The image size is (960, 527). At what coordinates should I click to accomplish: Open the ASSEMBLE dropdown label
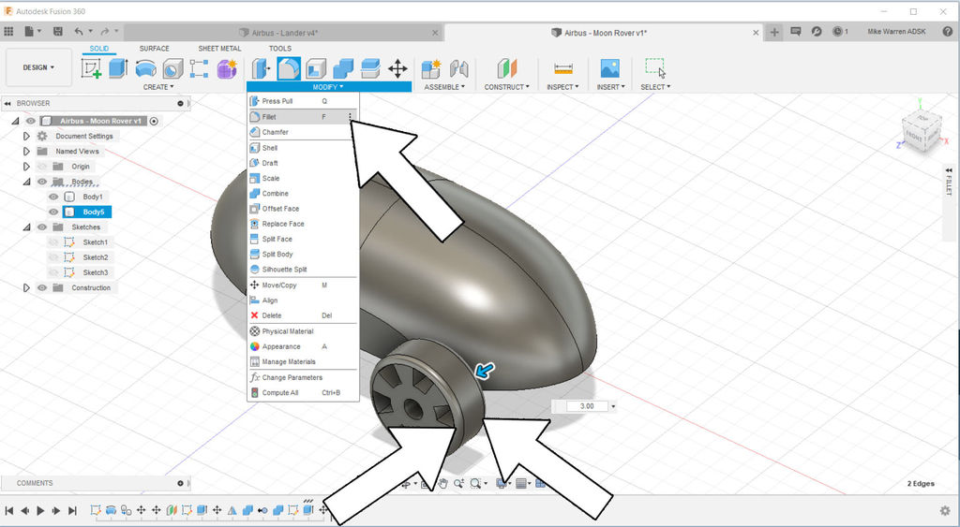[444, 87]
